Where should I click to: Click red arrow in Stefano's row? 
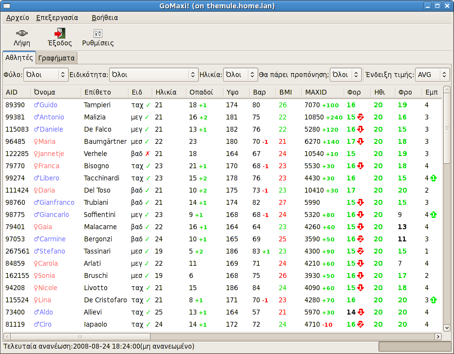pos(360,251)
